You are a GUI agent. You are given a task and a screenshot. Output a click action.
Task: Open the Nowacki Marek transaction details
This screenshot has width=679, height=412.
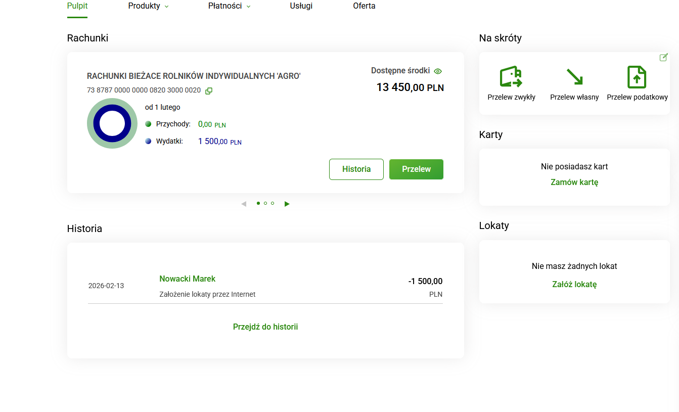click(x=187, y=279)
